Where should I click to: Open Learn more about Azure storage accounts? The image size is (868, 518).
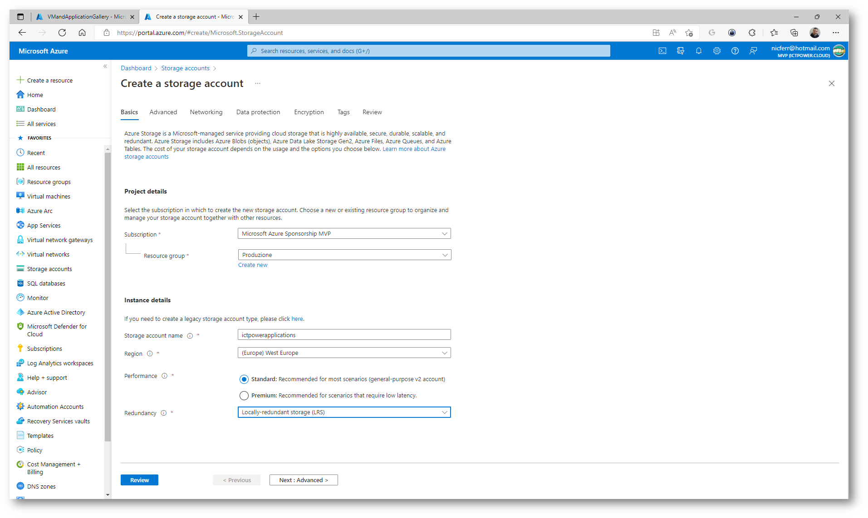(x=414, y=149)
